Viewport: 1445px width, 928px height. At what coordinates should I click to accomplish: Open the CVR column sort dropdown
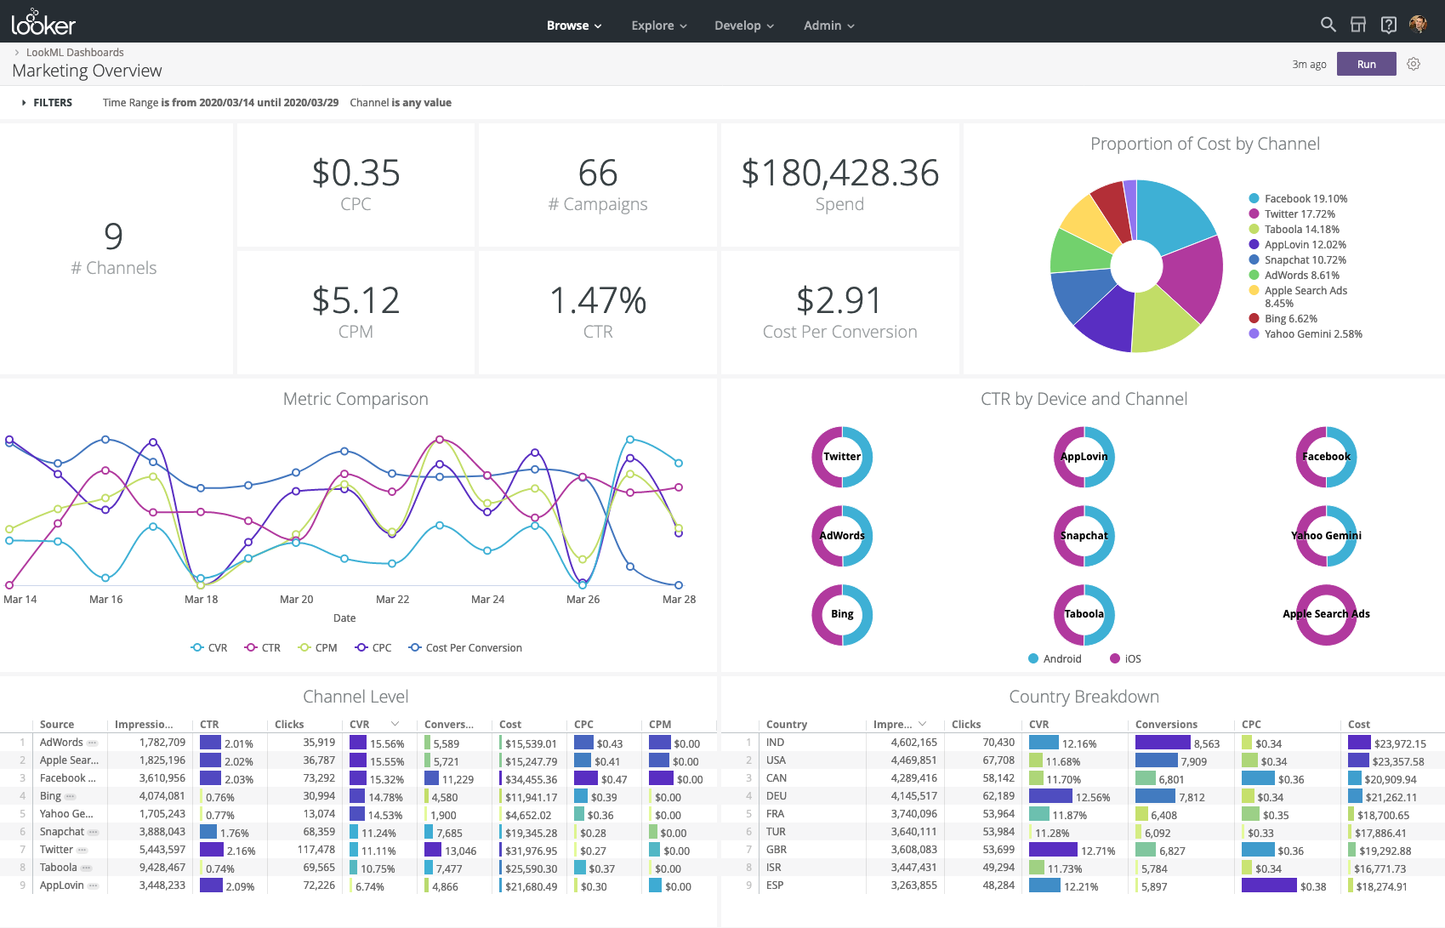395,724
